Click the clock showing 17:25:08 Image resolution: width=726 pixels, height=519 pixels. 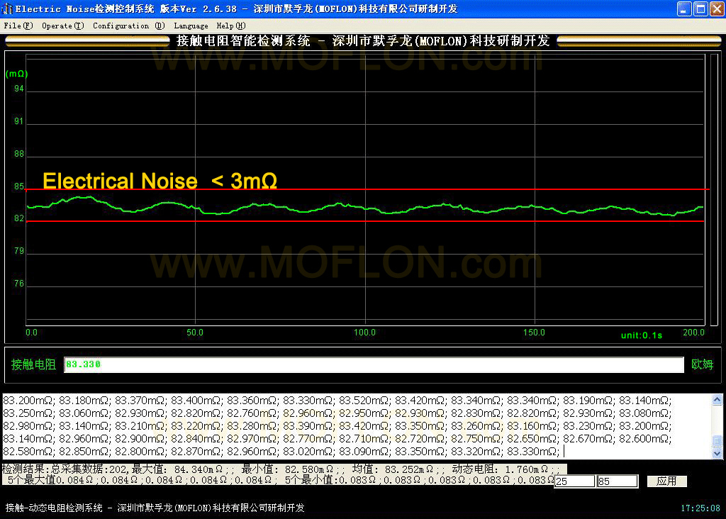tap(700, 508)
